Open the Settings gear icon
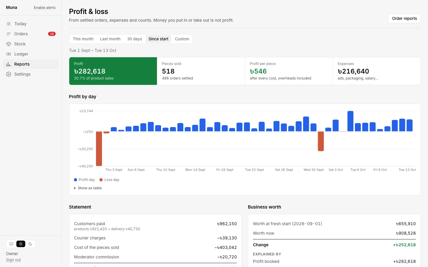 [9, 74]
